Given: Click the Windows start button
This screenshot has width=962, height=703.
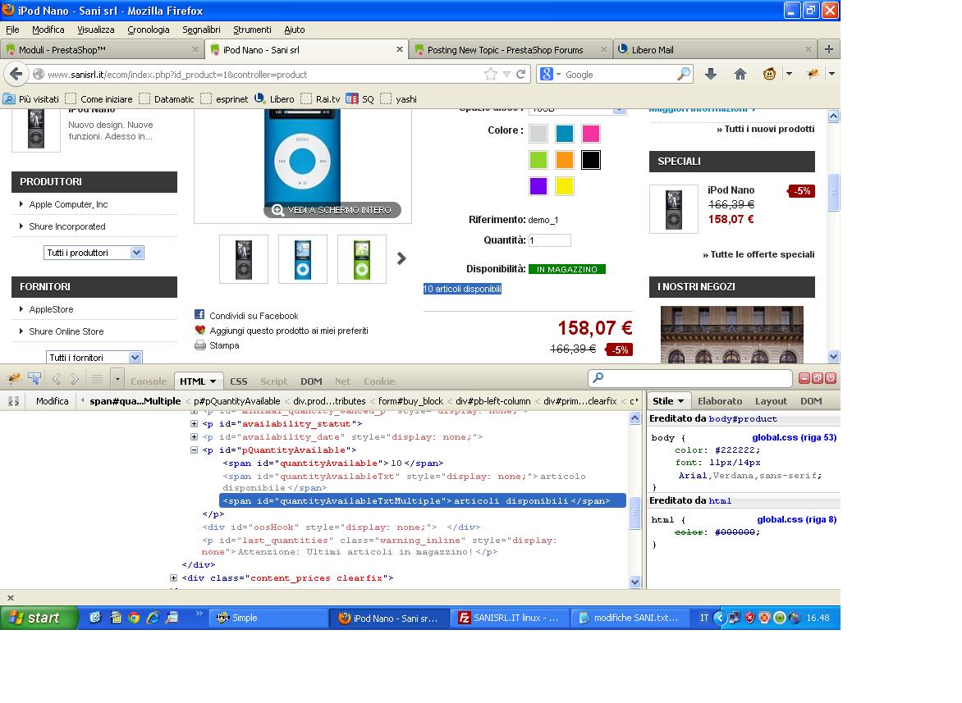Looking at the screenshot, I should (39, 618).
